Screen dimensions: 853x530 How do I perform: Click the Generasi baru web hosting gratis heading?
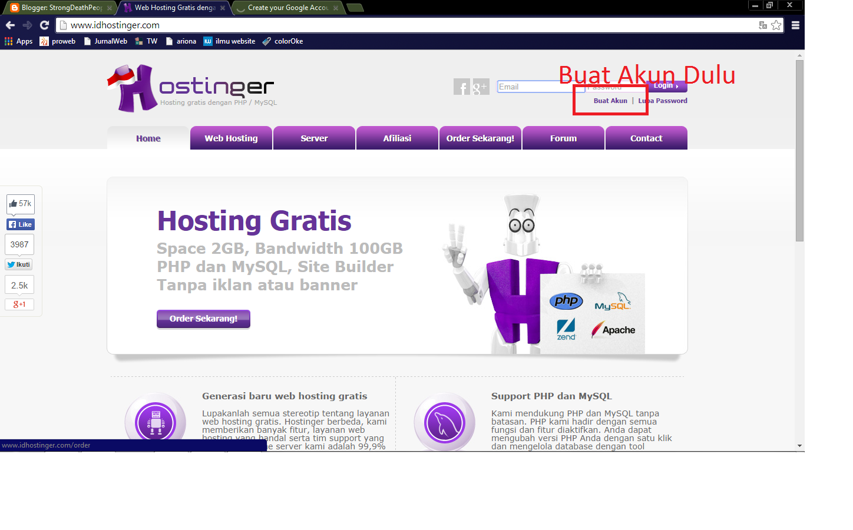285,396
